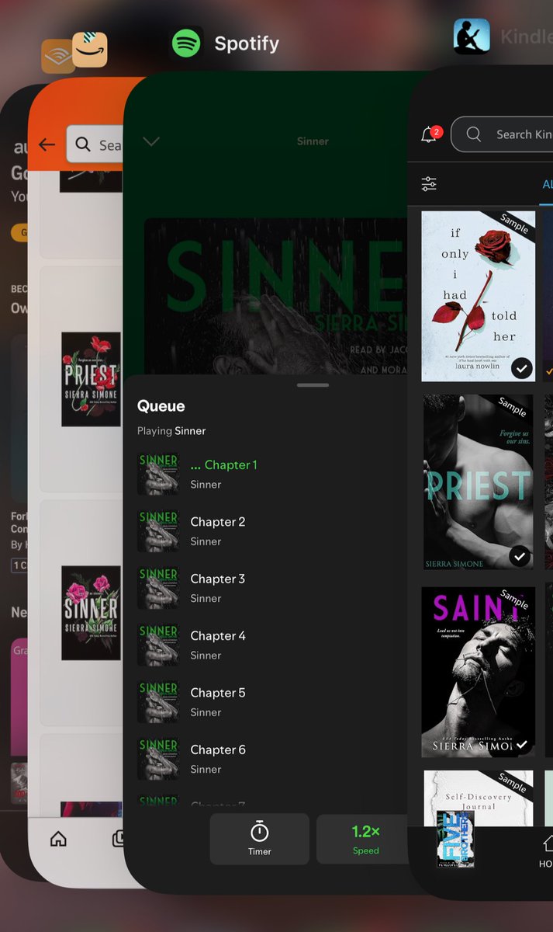Tap Sinner title at top of Spotify player
Screen dimensions: 553x932
tap(313, 141)
